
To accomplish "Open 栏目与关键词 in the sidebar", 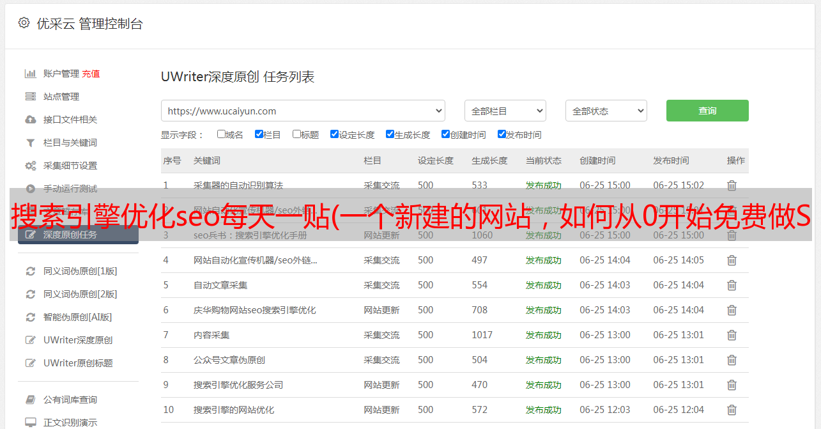I will coord(70,143).
